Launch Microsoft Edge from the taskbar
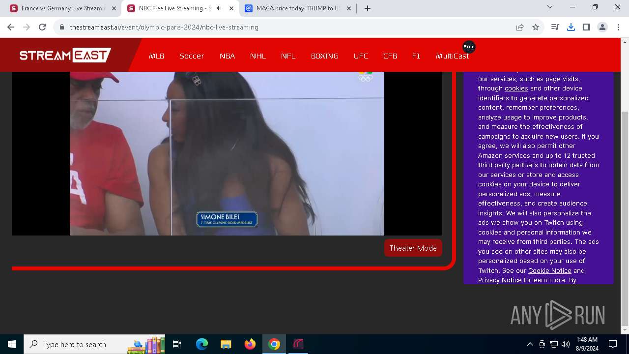Viewport: 629px width, 354px height. [202, 344]
